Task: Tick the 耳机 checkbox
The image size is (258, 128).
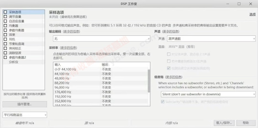Action: click(6, 39)
